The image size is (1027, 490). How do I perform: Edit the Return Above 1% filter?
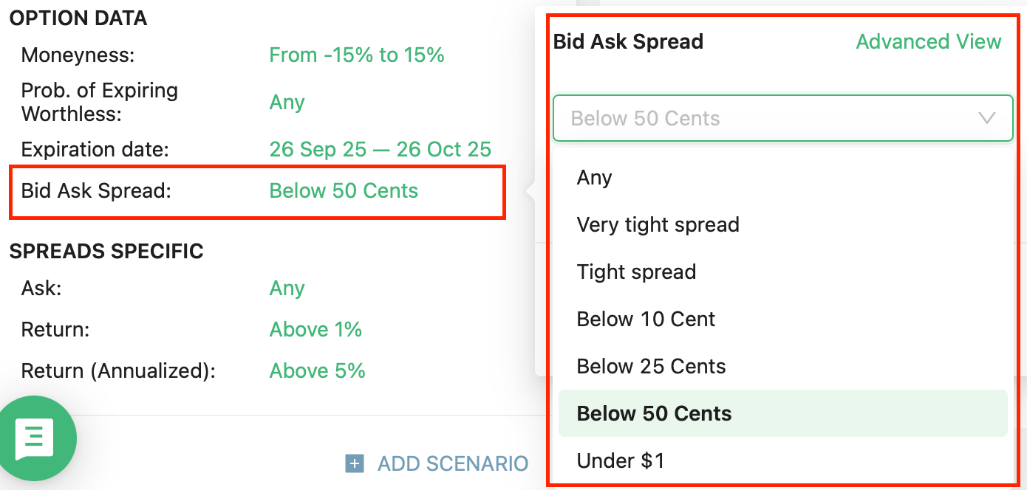315,329
